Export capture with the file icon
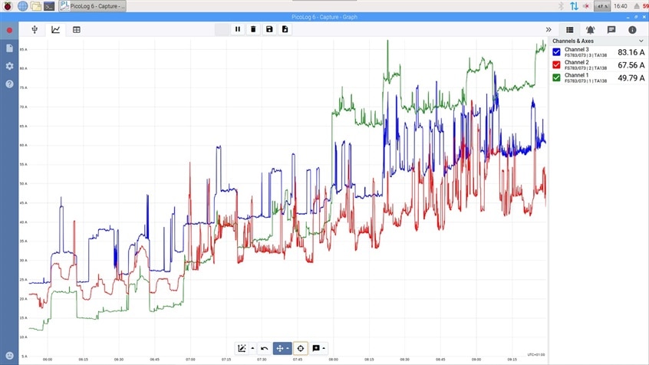This screenshot has height=365, width=649. tap(285, 29)
